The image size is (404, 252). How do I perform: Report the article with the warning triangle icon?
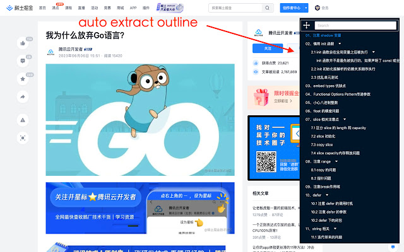point(23,120)
